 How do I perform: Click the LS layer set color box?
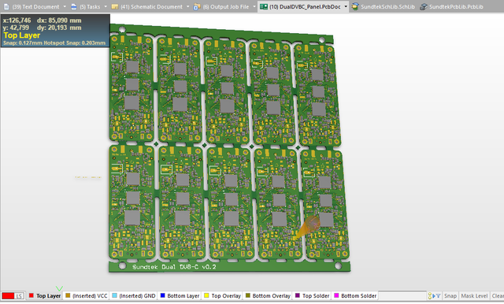[x=8, y=296]
